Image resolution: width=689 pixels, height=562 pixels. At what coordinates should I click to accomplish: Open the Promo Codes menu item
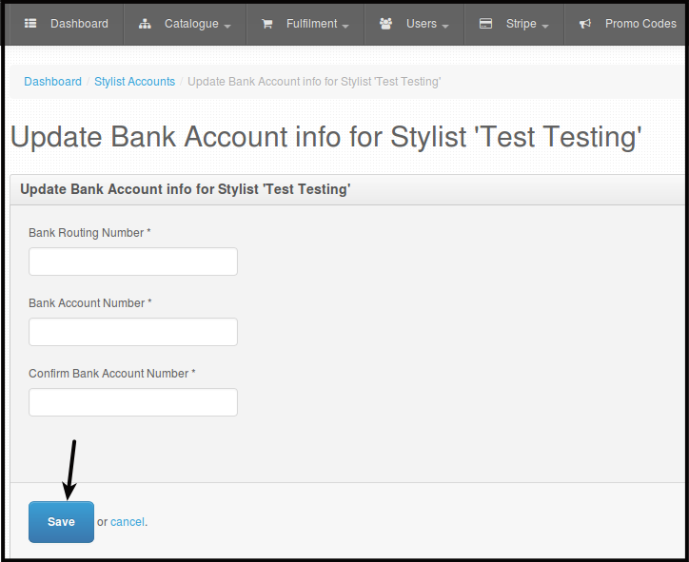(x=627, y=24)
